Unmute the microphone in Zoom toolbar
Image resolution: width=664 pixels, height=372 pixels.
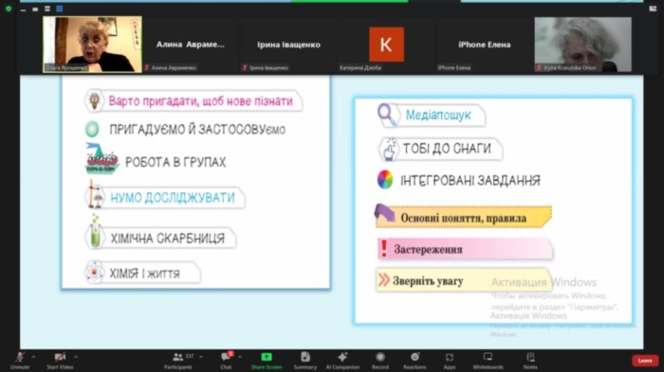(20, 361)
